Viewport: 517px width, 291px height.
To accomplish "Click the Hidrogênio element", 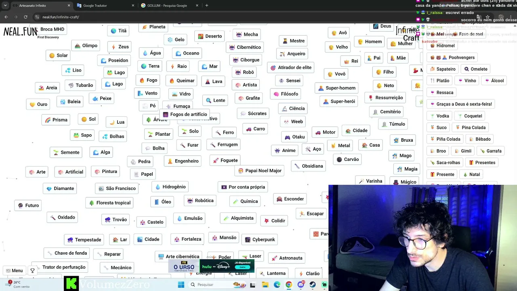I will coord(170,187).
